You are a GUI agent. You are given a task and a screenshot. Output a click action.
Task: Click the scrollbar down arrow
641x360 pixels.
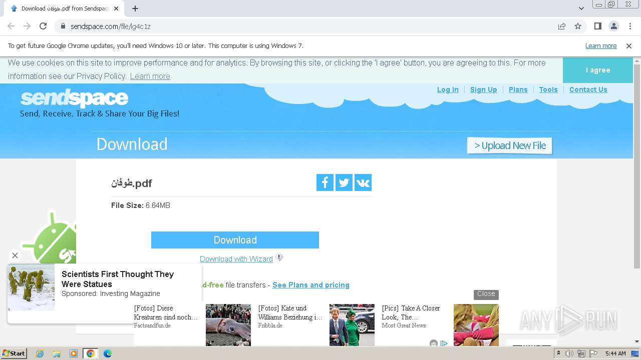(637, 342)
